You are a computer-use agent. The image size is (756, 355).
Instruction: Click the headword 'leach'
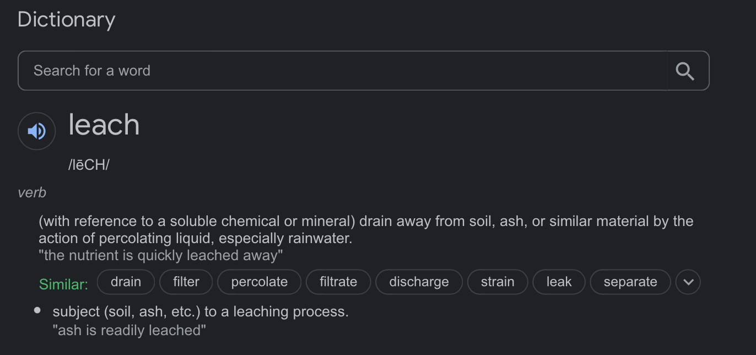click(x=104, y=125)
